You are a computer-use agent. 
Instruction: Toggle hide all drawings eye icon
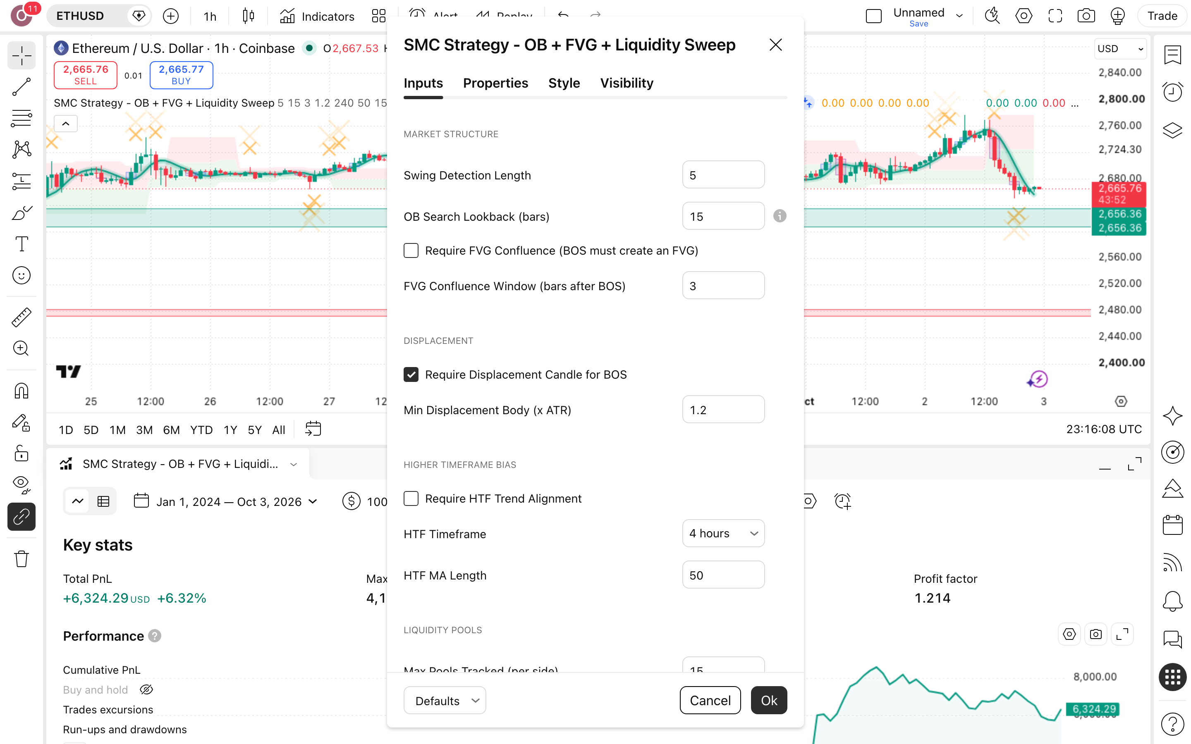click(21, 485)
